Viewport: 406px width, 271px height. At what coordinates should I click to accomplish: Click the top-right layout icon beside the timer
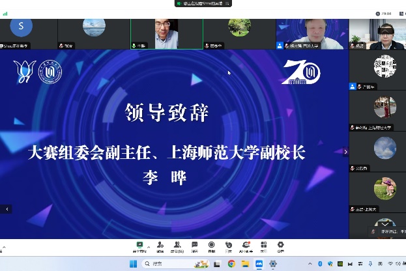(401, 14)
